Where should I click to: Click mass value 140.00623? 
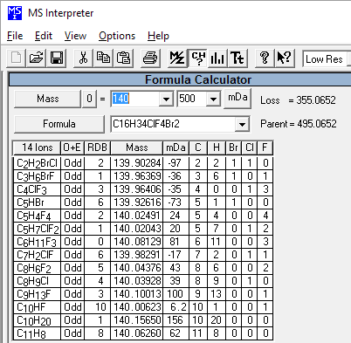pyautogui.click(x=137, y=307)
